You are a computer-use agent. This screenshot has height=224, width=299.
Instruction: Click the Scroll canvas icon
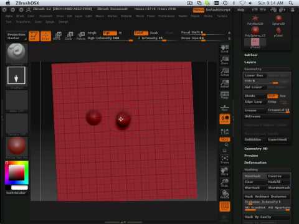click(225, 49)
